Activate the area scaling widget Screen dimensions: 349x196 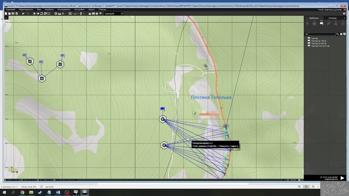click(x=49, y=14)
